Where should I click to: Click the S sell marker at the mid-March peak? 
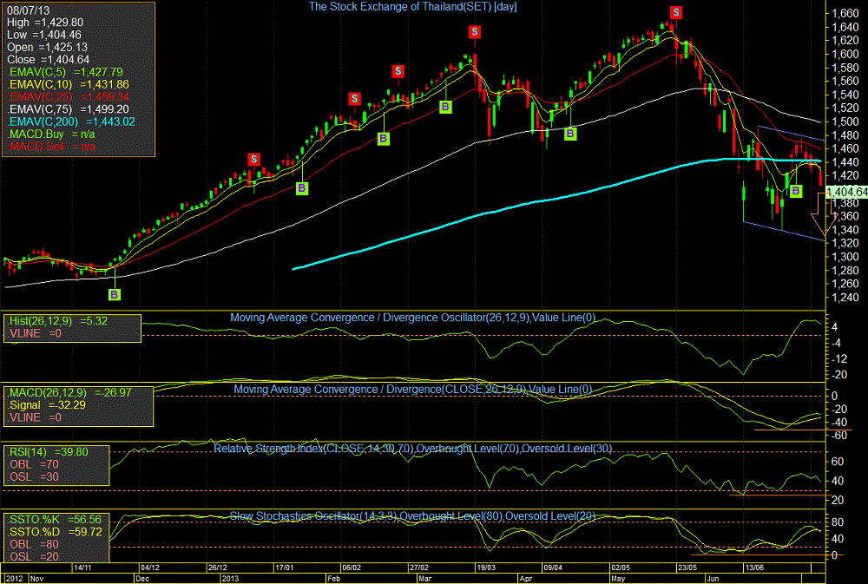475,32
